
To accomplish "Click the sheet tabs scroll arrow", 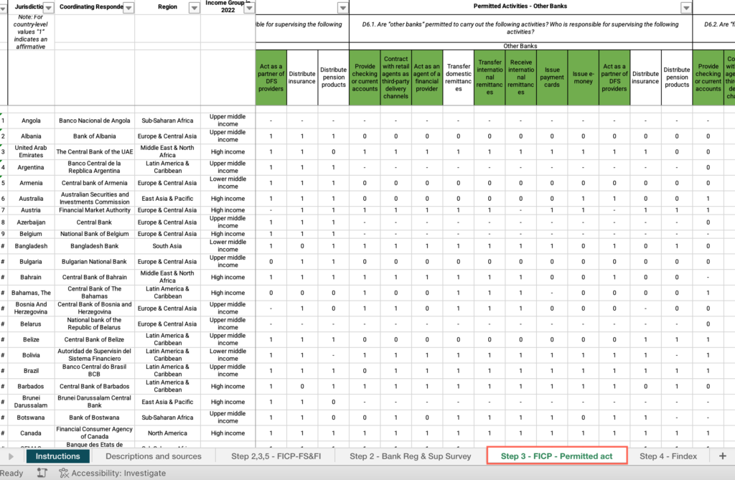I will (11, 456).
